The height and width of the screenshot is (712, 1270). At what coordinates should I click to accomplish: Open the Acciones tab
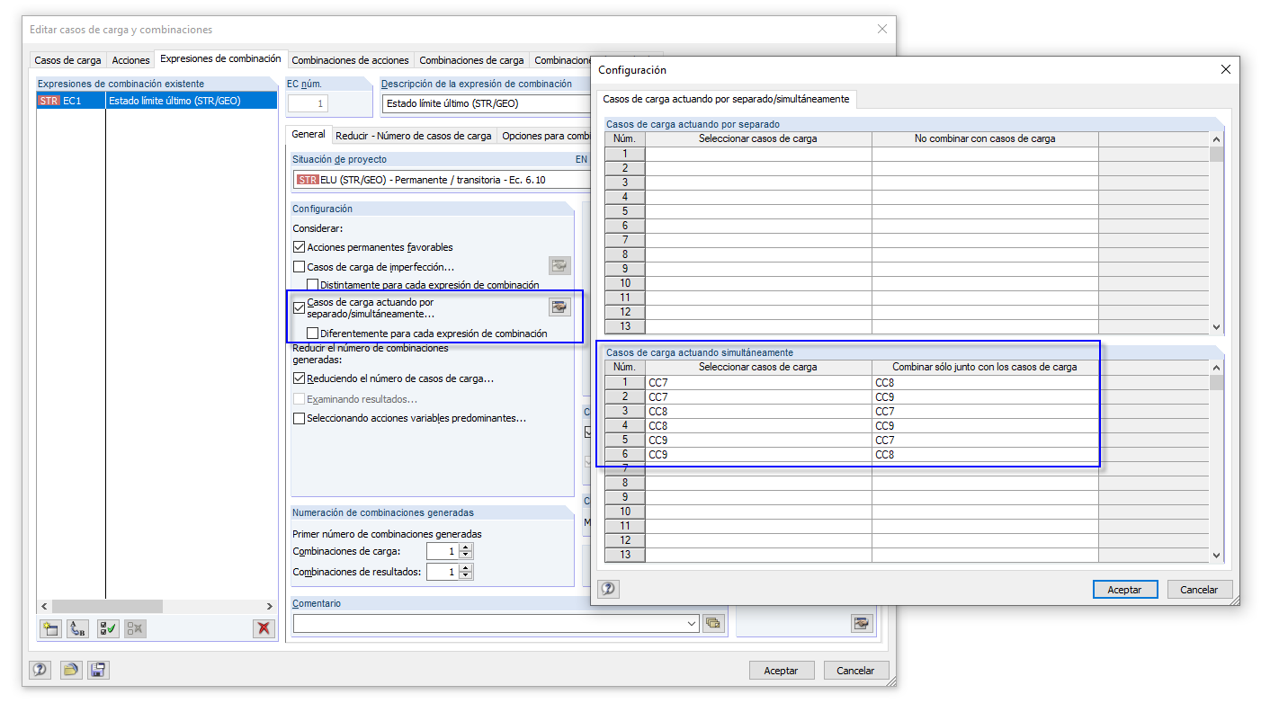tap(130, 60)
